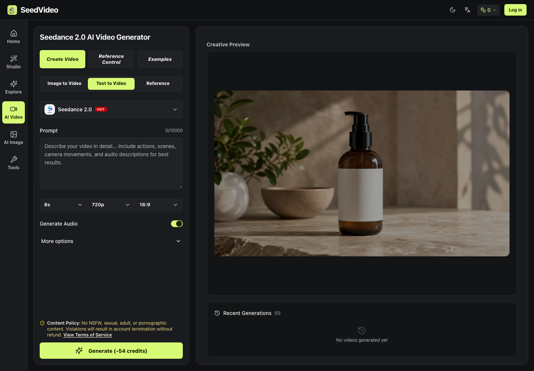Switch to Image to Video tab
Image resolution: width=534 pixels, height=371 pixels.
[x=65, y=83]
